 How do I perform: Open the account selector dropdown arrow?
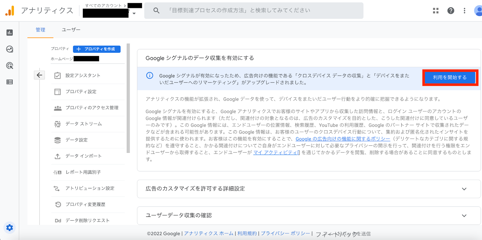134,14
